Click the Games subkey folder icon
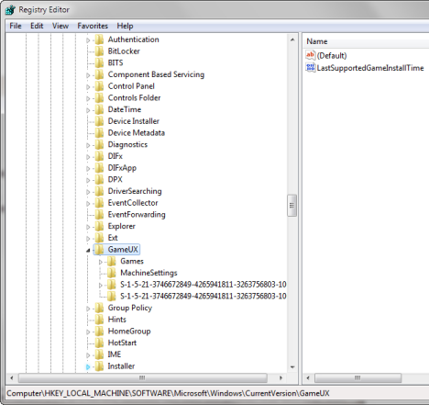The height and width of the screenshot is (405, 429). tap(112, 261)
